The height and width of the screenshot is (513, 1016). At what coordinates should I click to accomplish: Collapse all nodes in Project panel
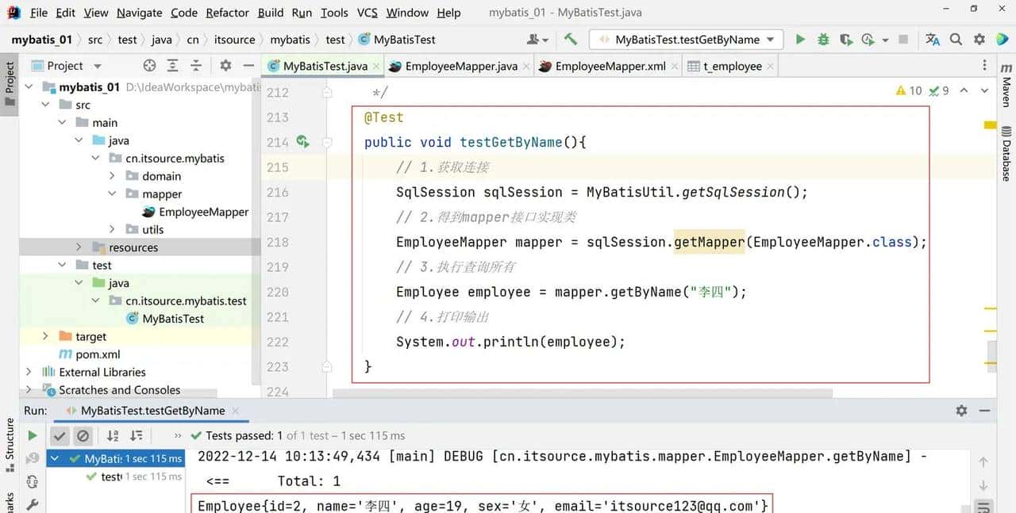click(x=196, y=66)
